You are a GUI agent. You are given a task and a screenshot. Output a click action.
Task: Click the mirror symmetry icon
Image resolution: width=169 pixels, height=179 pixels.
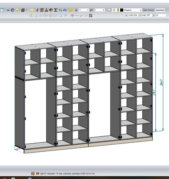(x=31, y=16)
